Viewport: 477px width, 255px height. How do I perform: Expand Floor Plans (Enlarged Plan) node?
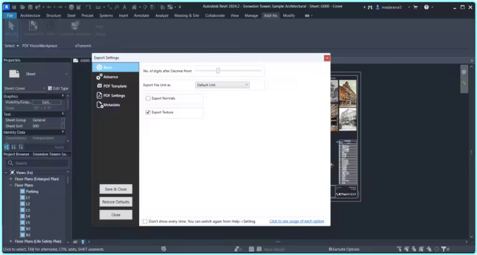pyautogui.click(x=11, y=179)
